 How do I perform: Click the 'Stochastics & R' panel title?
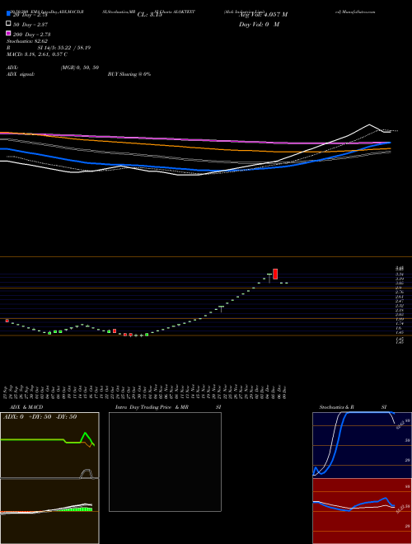337,407
